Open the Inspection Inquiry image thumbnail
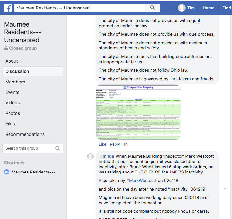232x219 pixels. click(x=138, y=112)
